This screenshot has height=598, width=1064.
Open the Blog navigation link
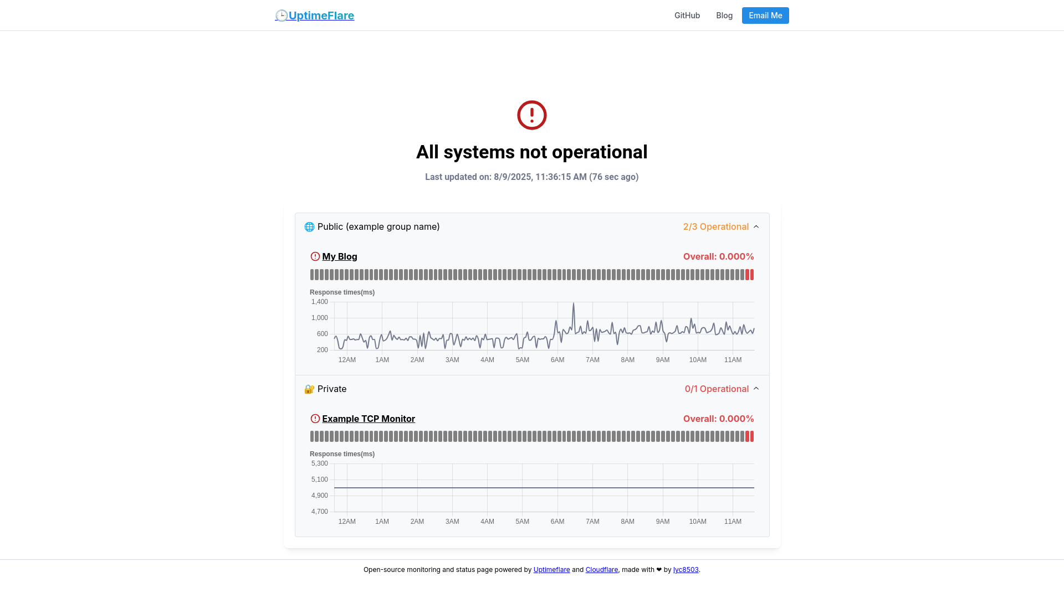click(724, 16)
